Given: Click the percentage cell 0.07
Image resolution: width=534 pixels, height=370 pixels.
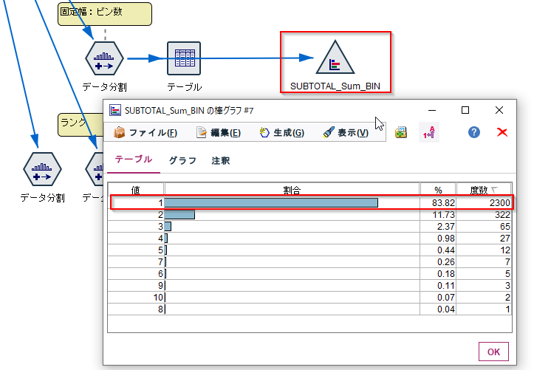Looking at the screenshot, I should pyautogui.click(x=438, y=298).
